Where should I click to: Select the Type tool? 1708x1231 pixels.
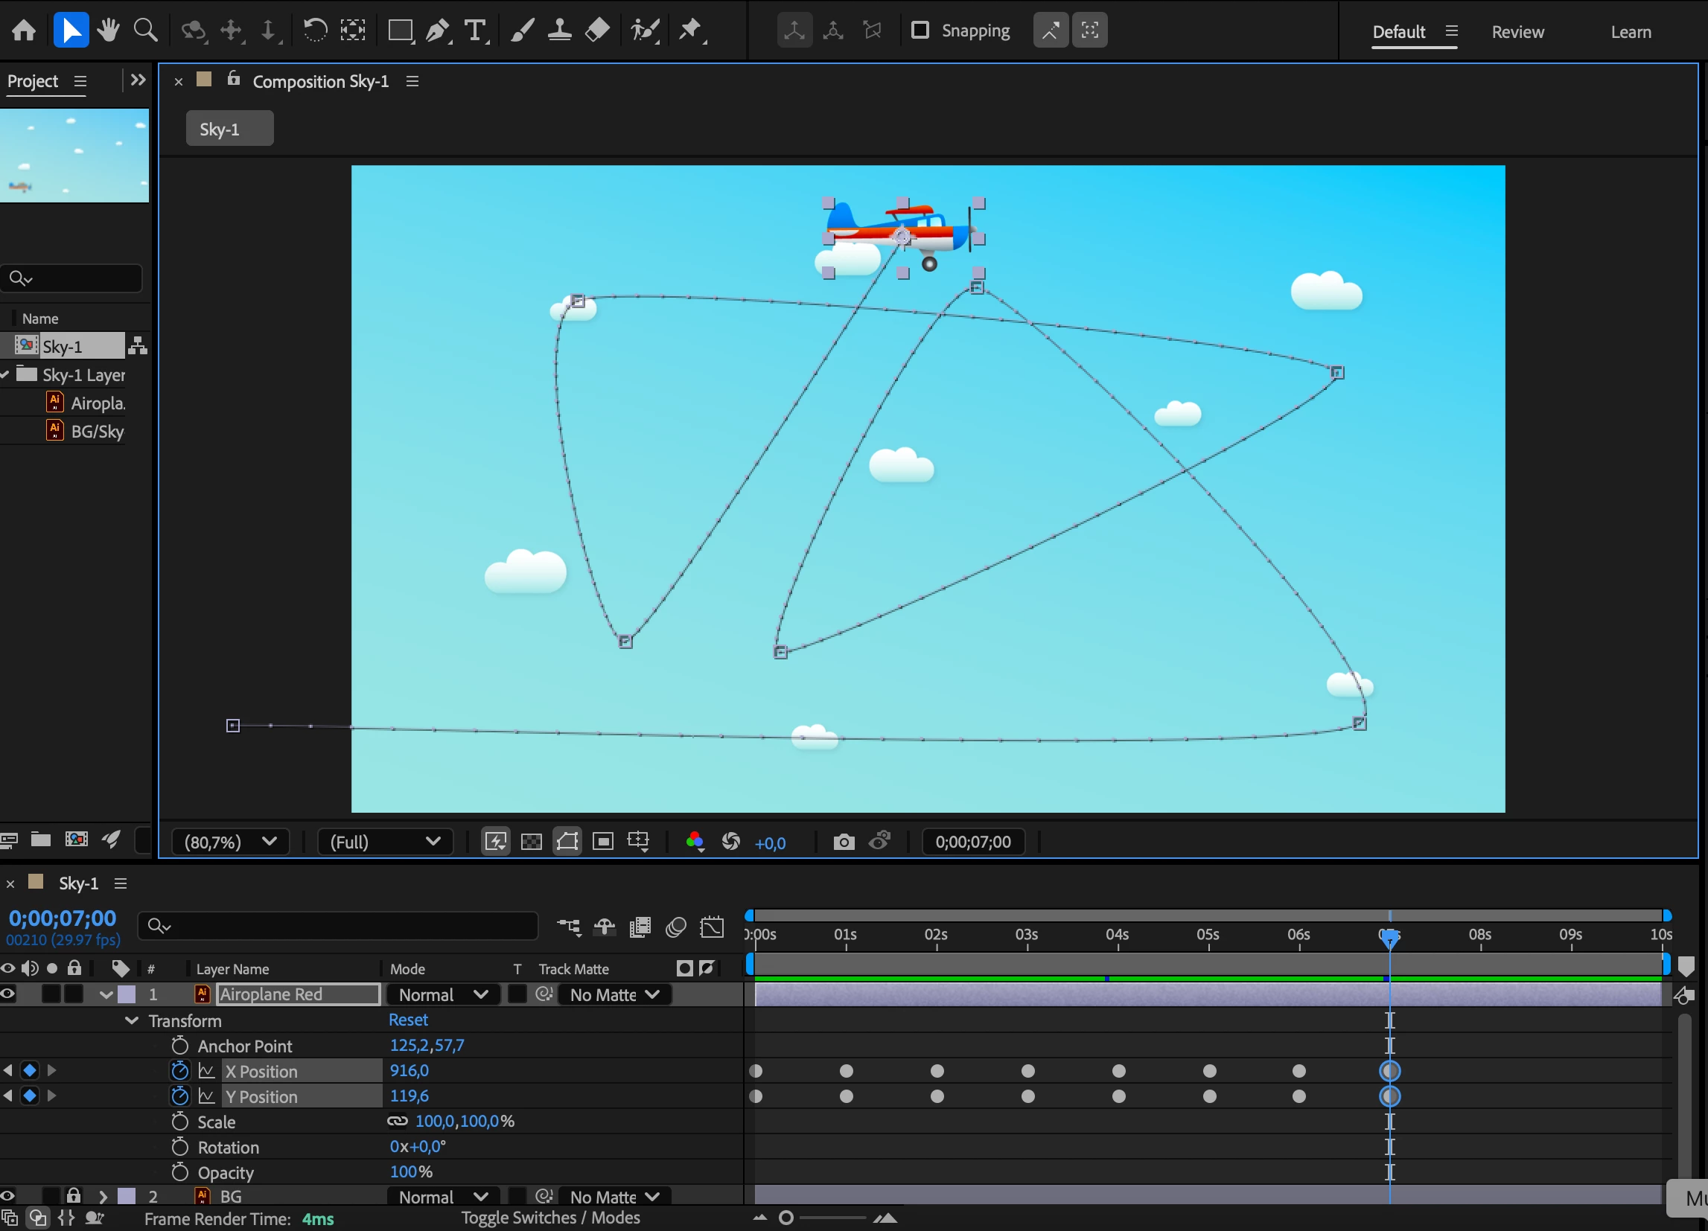point(474,31)
